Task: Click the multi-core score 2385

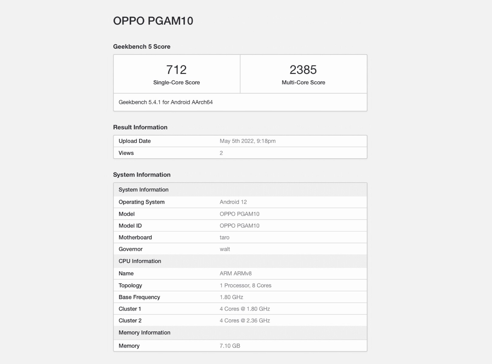Action: 303,70
